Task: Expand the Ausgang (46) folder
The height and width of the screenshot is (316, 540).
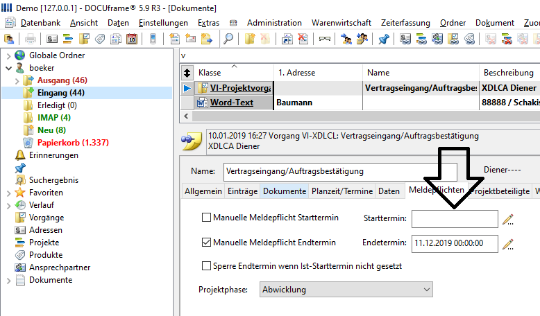Action: (17, 81)
